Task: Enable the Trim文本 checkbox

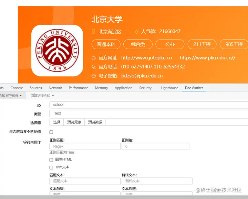Action: [51, 168]
